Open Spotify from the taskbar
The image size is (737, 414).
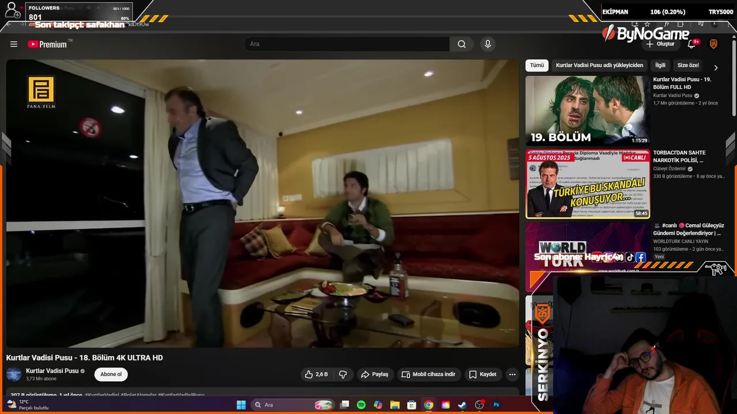pos(361,405)
